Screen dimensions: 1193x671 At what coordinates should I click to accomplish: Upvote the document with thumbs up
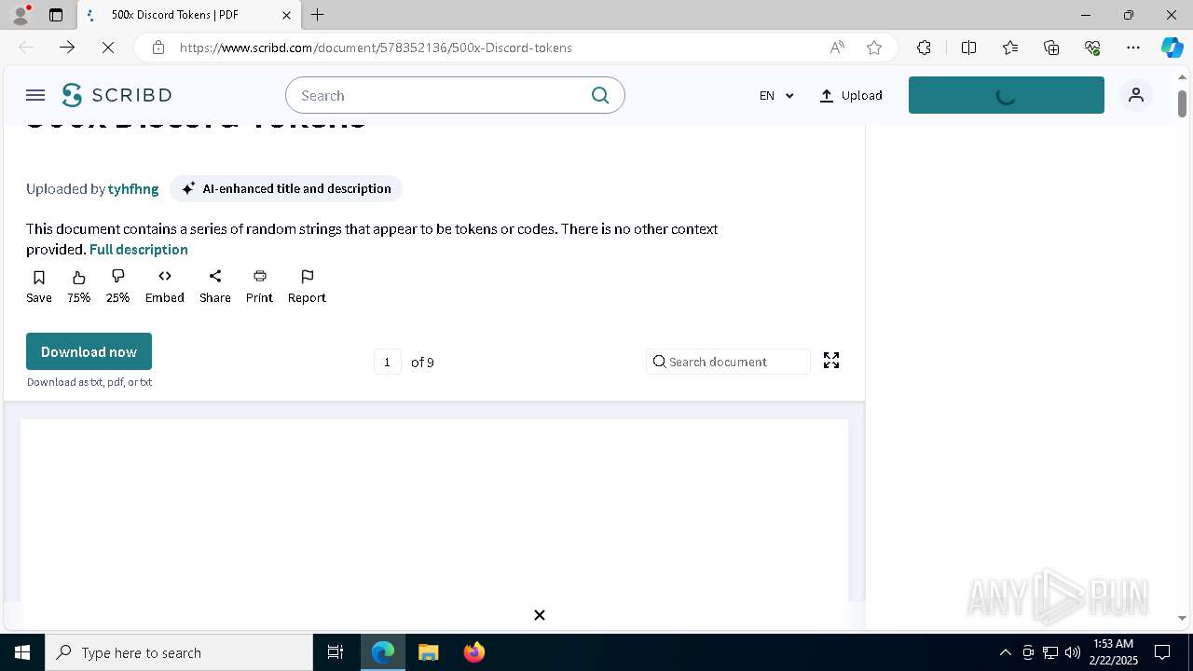(79, 286)
